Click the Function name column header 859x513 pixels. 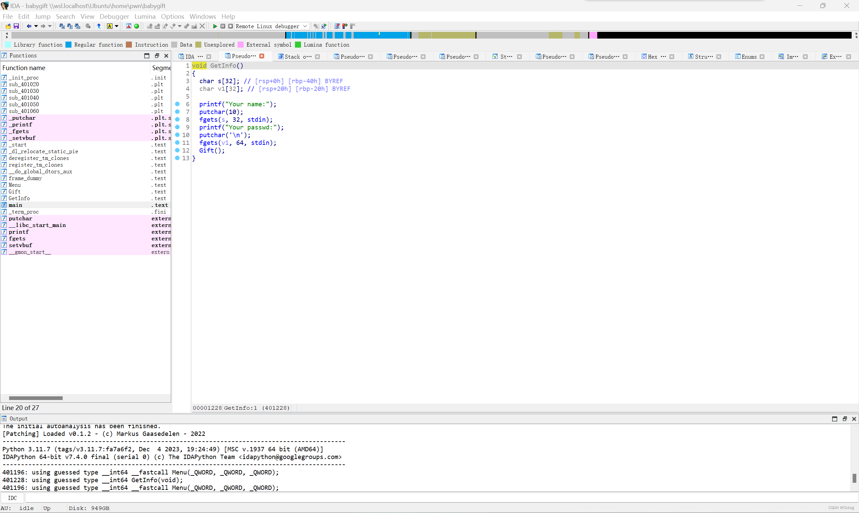click(x=75, y=68)
